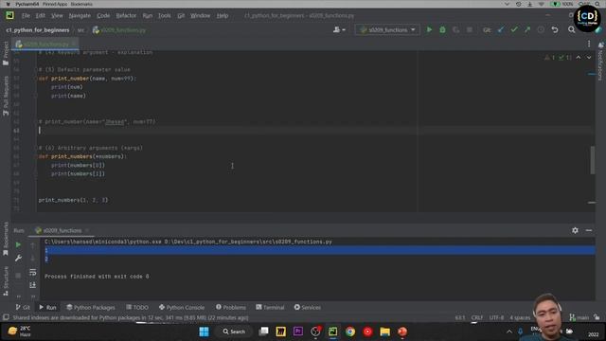This screenshot has width=606, height=341.
Task: Click the Stop square icon in top toolbar
Action: pos(470,29)
